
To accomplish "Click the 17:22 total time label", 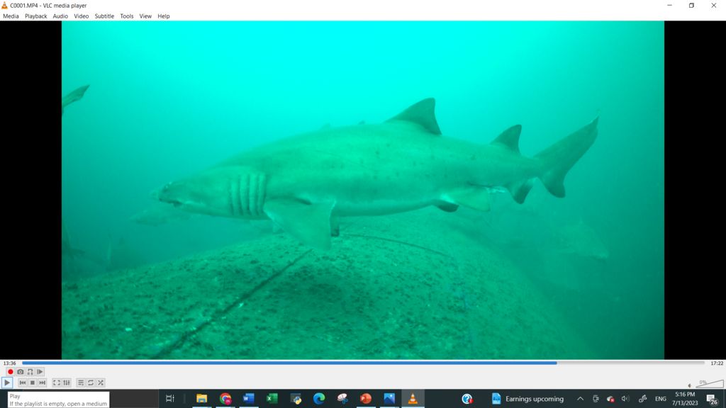I will click(717, 363).
